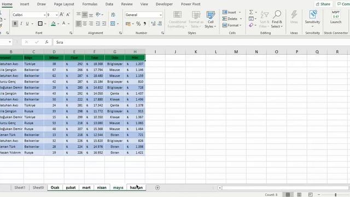Click the Merge & Center icon
The image size is (350, 197).
(x=113, y=24)
